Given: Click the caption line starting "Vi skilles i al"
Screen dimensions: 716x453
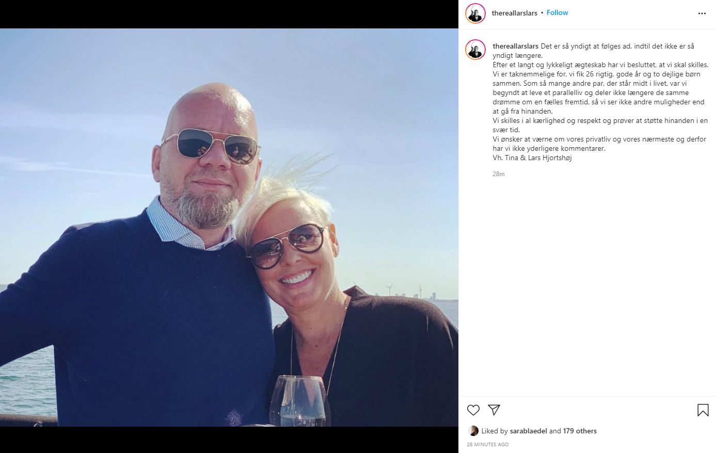Looking at the screenshot, I should 600,120.
